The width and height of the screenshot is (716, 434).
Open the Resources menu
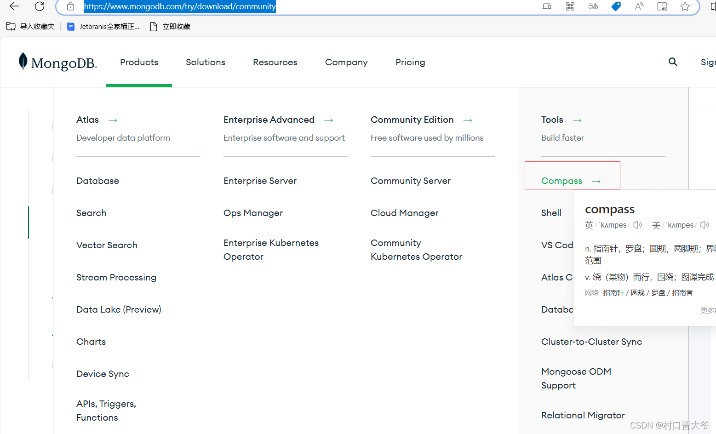point(275,62)
